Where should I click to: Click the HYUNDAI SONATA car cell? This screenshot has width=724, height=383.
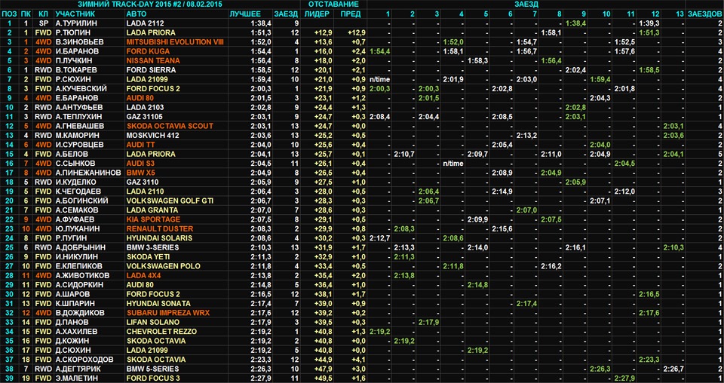(x=158, y=304)
